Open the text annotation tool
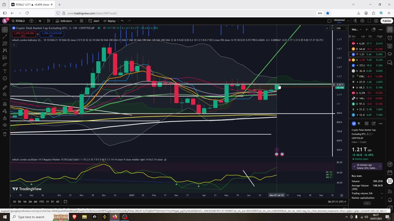The image size is (394, 221). tap(5, 71)
